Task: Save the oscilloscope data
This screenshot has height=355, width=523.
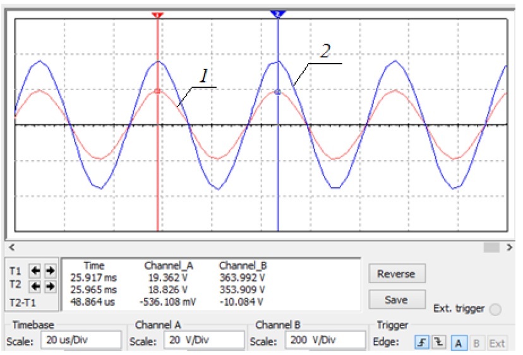Action: [396, 300]
